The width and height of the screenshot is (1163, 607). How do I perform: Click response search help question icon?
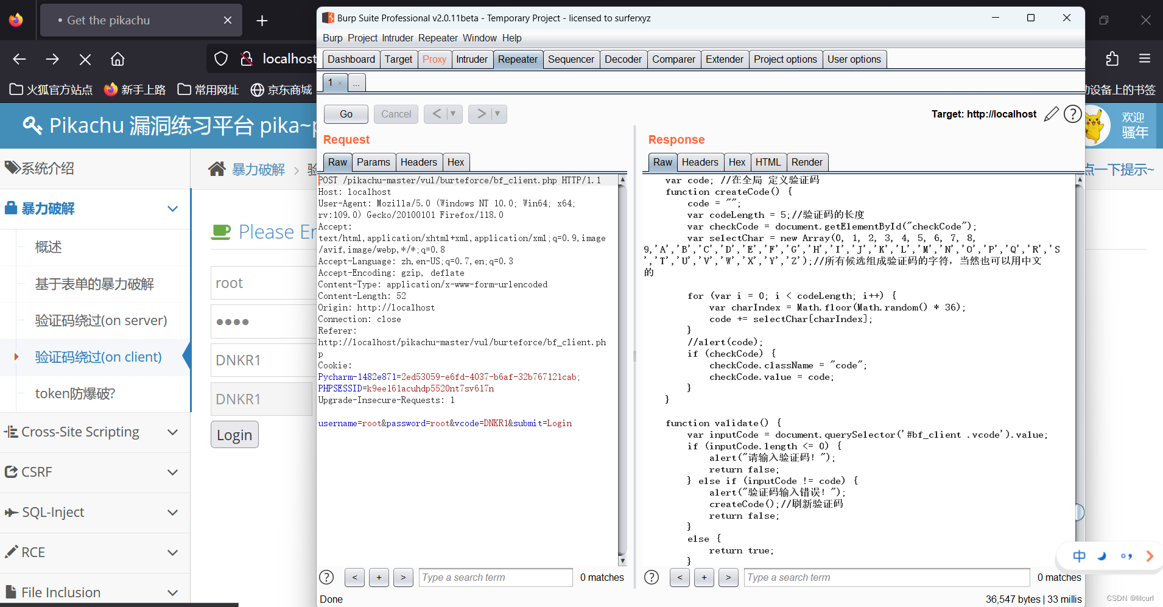(x=652, y=577)
